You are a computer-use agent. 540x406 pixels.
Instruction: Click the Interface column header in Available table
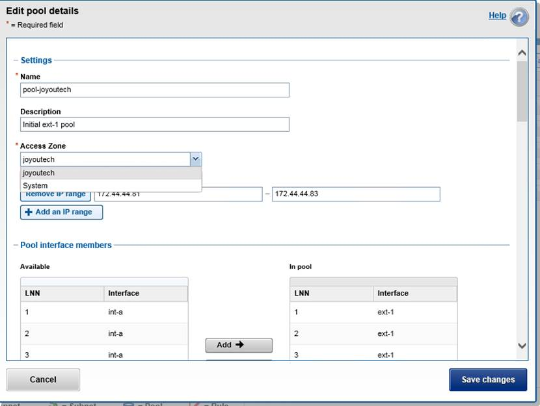click(145, 294)
